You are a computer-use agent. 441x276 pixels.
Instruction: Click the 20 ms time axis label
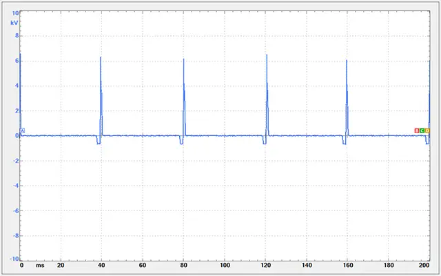coord(61,265)
